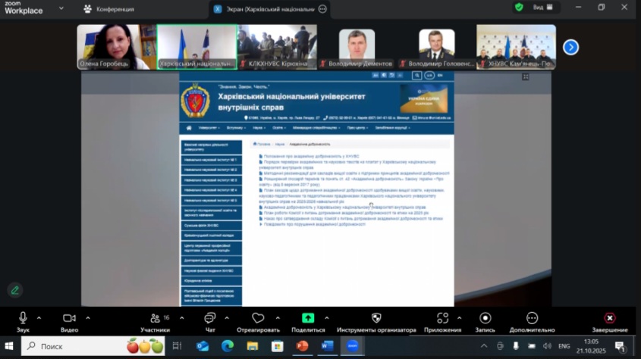Open the Приложения apps icon
The height and width of the screenshot is (359, 641).
click(443, 318)
